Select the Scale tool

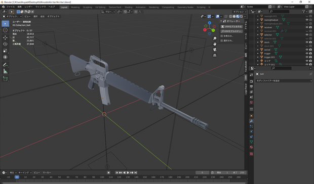[5, 51]
